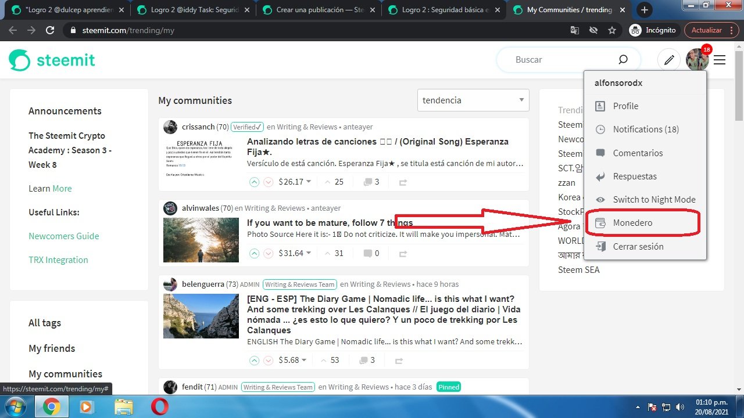The width and height of the screenshot is (744, 418).
Task: Select Respuestas in the user menu
Action: [x=645, y=176]
